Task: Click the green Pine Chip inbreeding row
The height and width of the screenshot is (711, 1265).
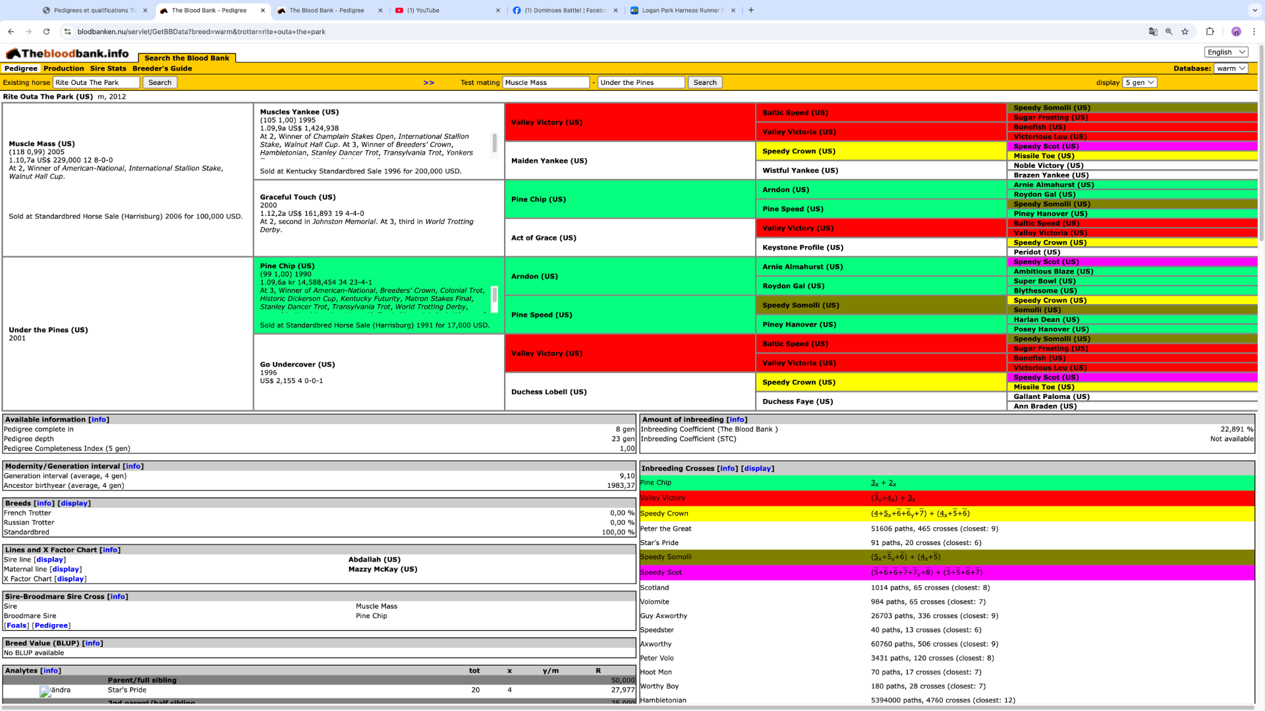Action: coord(947,483)
